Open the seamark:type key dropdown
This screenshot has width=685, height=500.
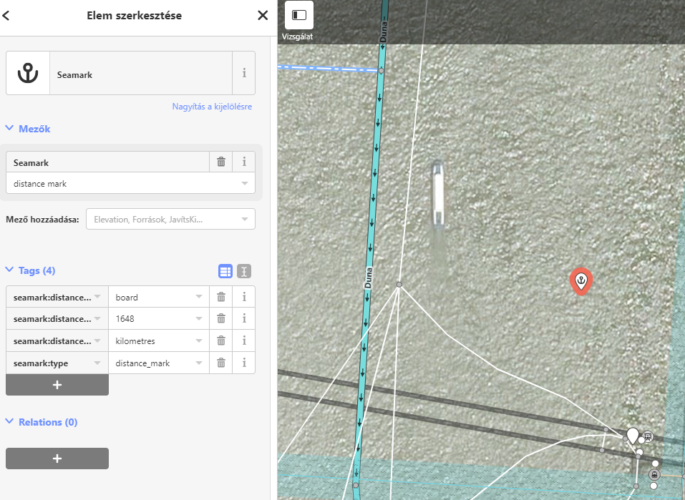[97, 363]
